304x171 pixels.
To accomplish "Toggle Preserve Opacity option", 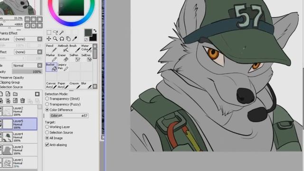I will point(12,77).
